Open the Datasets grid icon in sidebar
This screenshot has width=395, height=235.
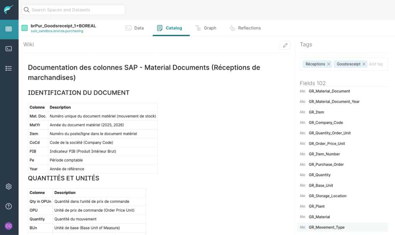(8, 29)
